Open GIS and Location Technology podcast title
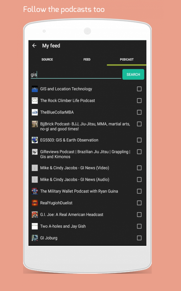The width and height of the screenshot is (181, 291). 66,89
